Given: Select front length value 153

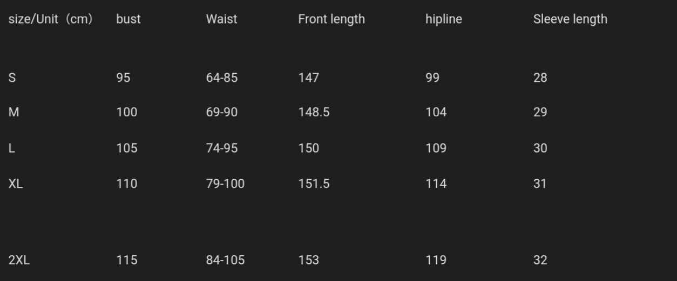Looking at the screenshot, I should 308,260.
